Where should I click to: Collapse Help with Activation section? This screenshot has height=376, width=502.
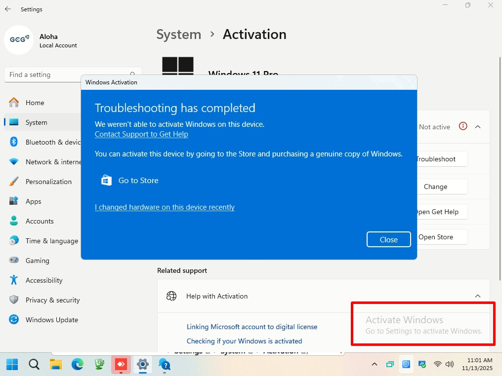click(x=478, y=296)
